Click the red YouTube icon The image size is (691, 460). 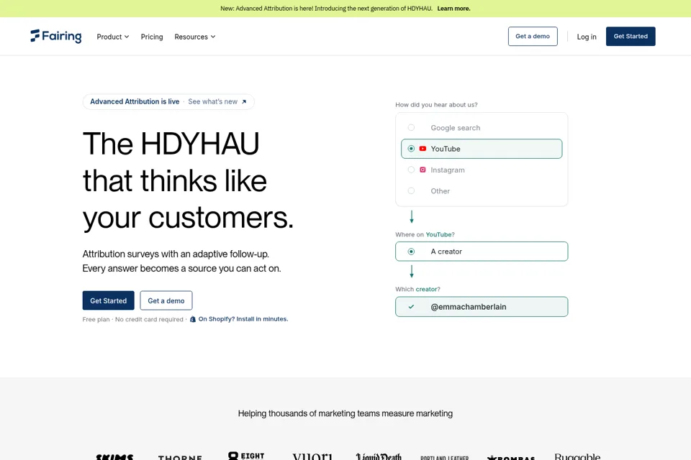423,149
